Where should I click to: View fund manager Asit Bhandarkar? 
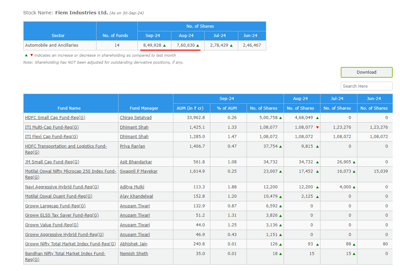[x=136, y=162]
